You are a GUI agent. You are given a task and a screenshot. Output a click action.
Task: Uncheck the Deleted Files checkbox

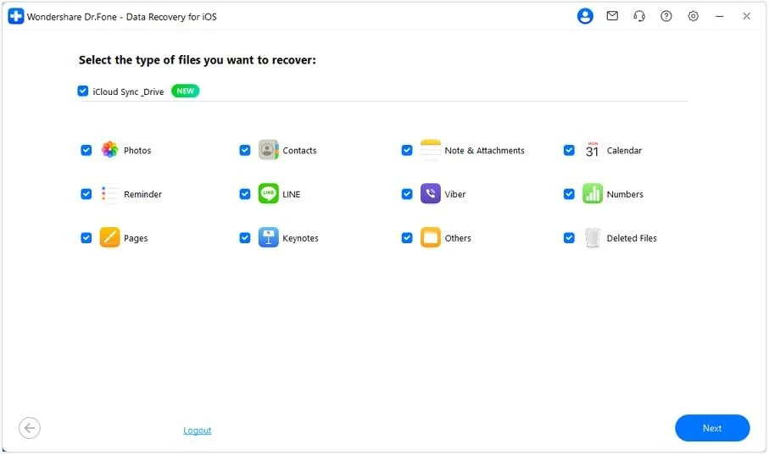point(569,238)
